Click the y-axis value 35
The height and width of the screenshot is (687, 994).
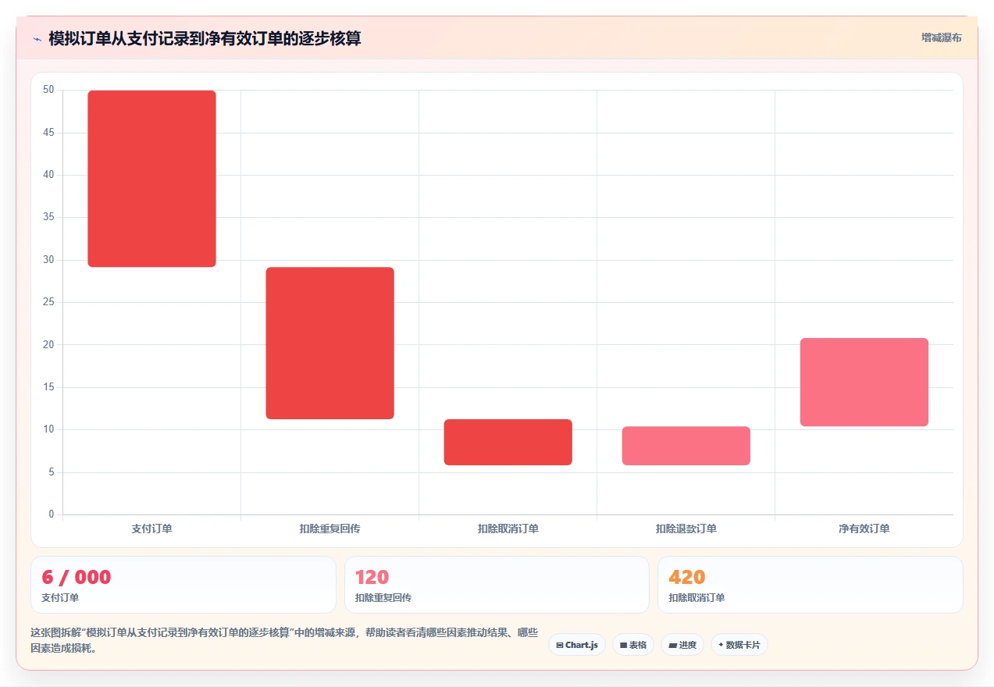(48, 217)
